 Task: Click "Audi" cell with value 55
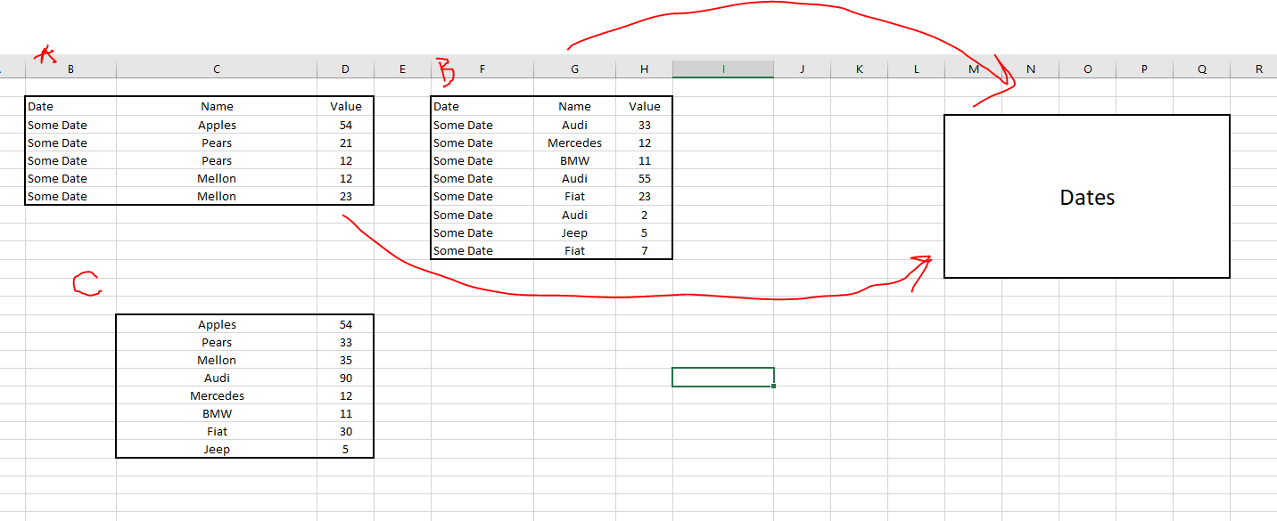[x=574, y=178]
